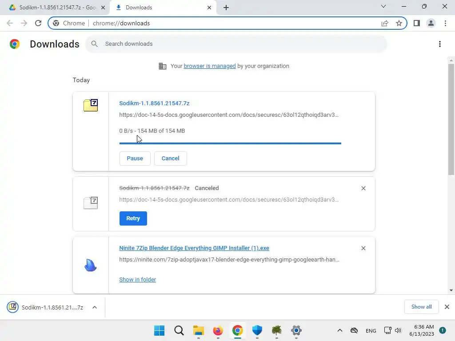
Task: Click Sodikm item in the download shelf
Action: pyautogui.click(x=52, y=307)
